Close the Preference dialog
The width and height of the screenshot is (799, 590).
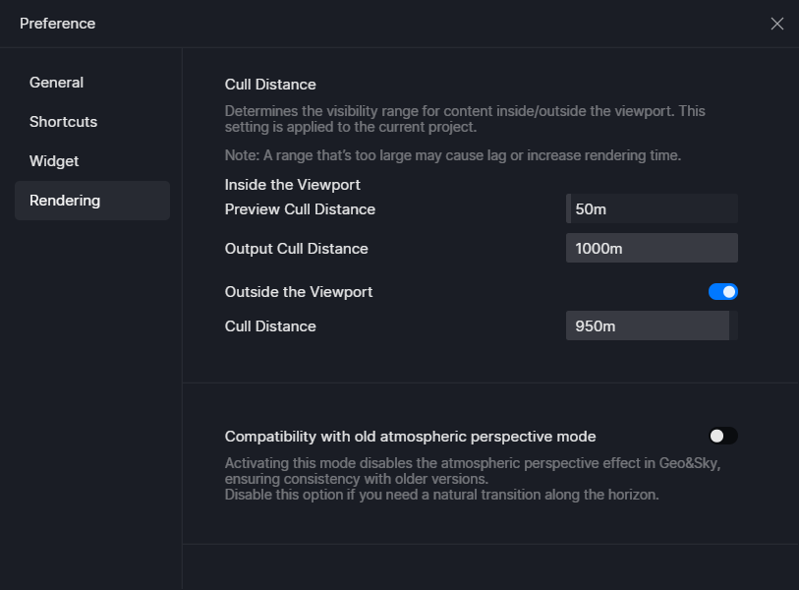(776, 24)
